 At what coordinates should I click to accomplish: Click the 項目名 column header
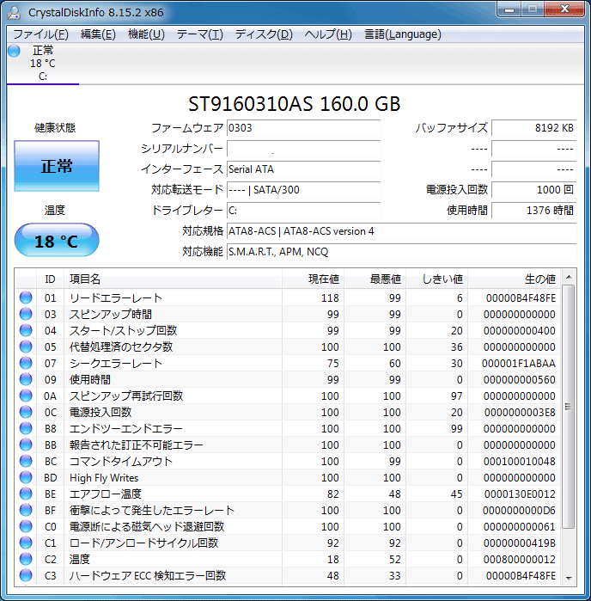coord(173,279)
